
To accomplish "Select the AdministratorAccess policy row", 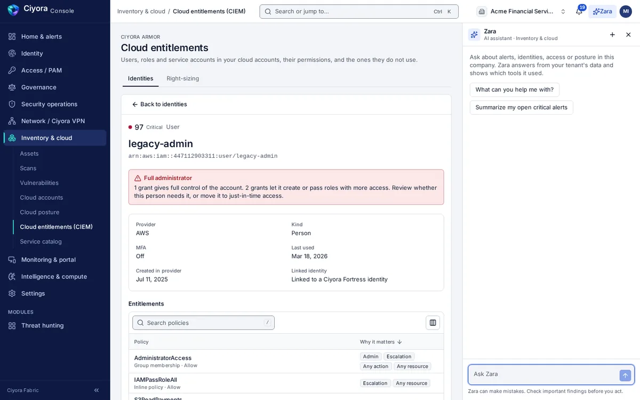I will tap(286, 362).
